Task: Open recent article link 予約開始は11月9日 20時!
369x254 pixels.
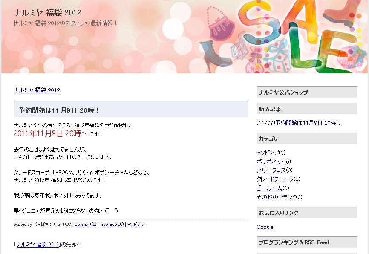Action: [x=308, y=123]
